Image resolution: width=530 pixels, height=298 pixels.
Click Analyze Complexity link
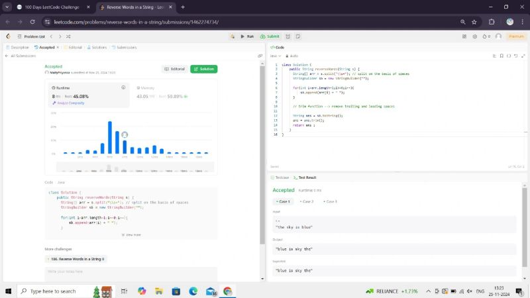(68, 103)
